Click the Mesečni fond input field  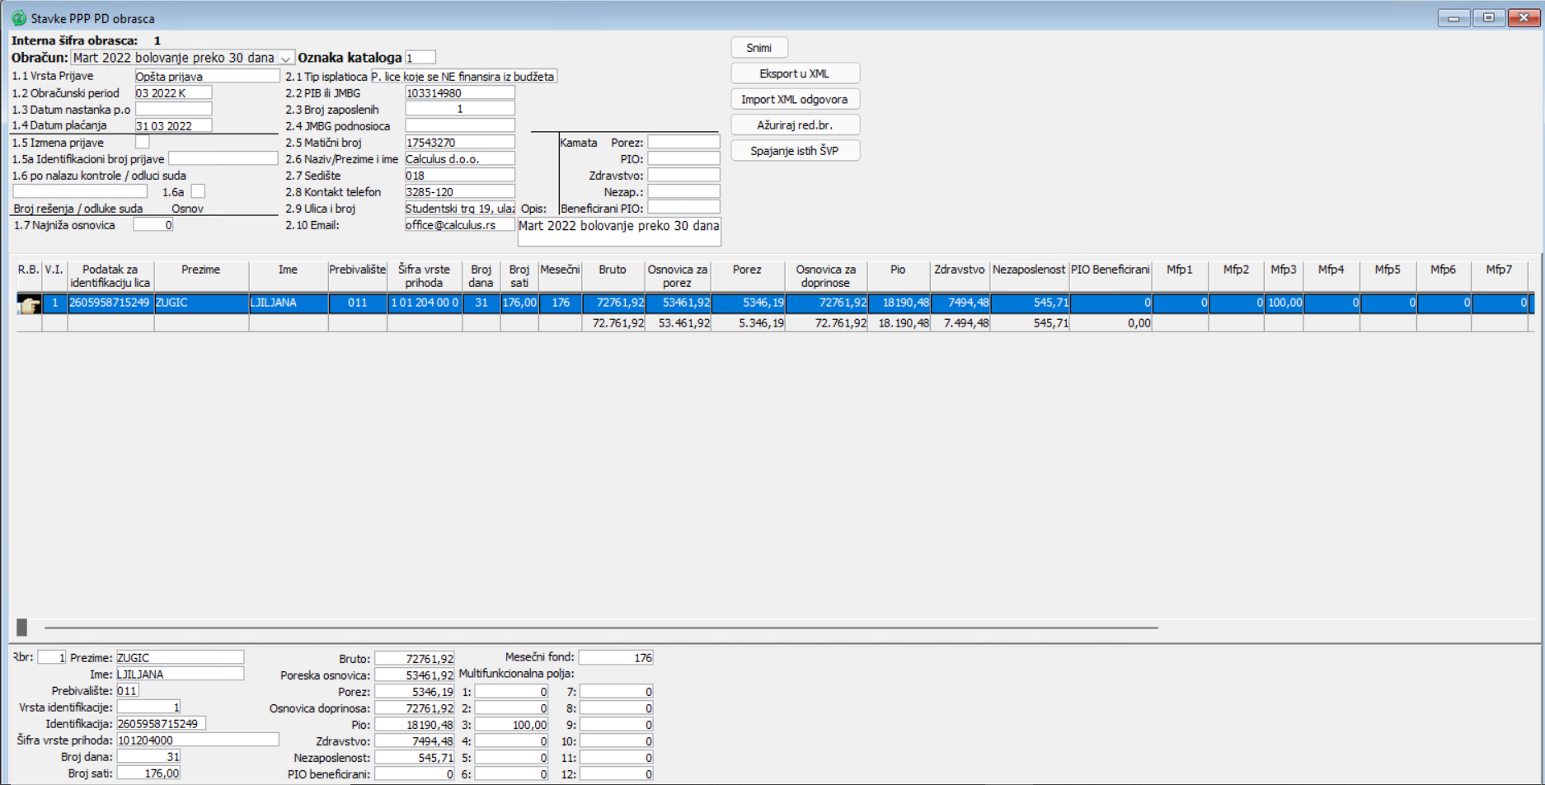coord(616,657)
